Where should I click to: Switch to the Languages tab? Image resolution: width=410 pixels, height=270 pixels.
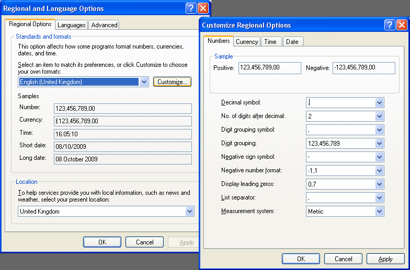pyautogui.click(x=72, y=25)
